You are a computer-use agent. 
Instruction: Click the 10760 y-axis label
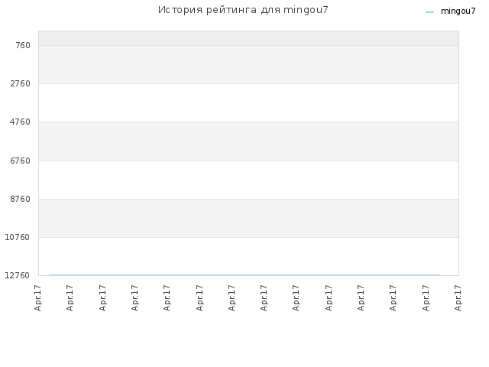coord(18,238)
